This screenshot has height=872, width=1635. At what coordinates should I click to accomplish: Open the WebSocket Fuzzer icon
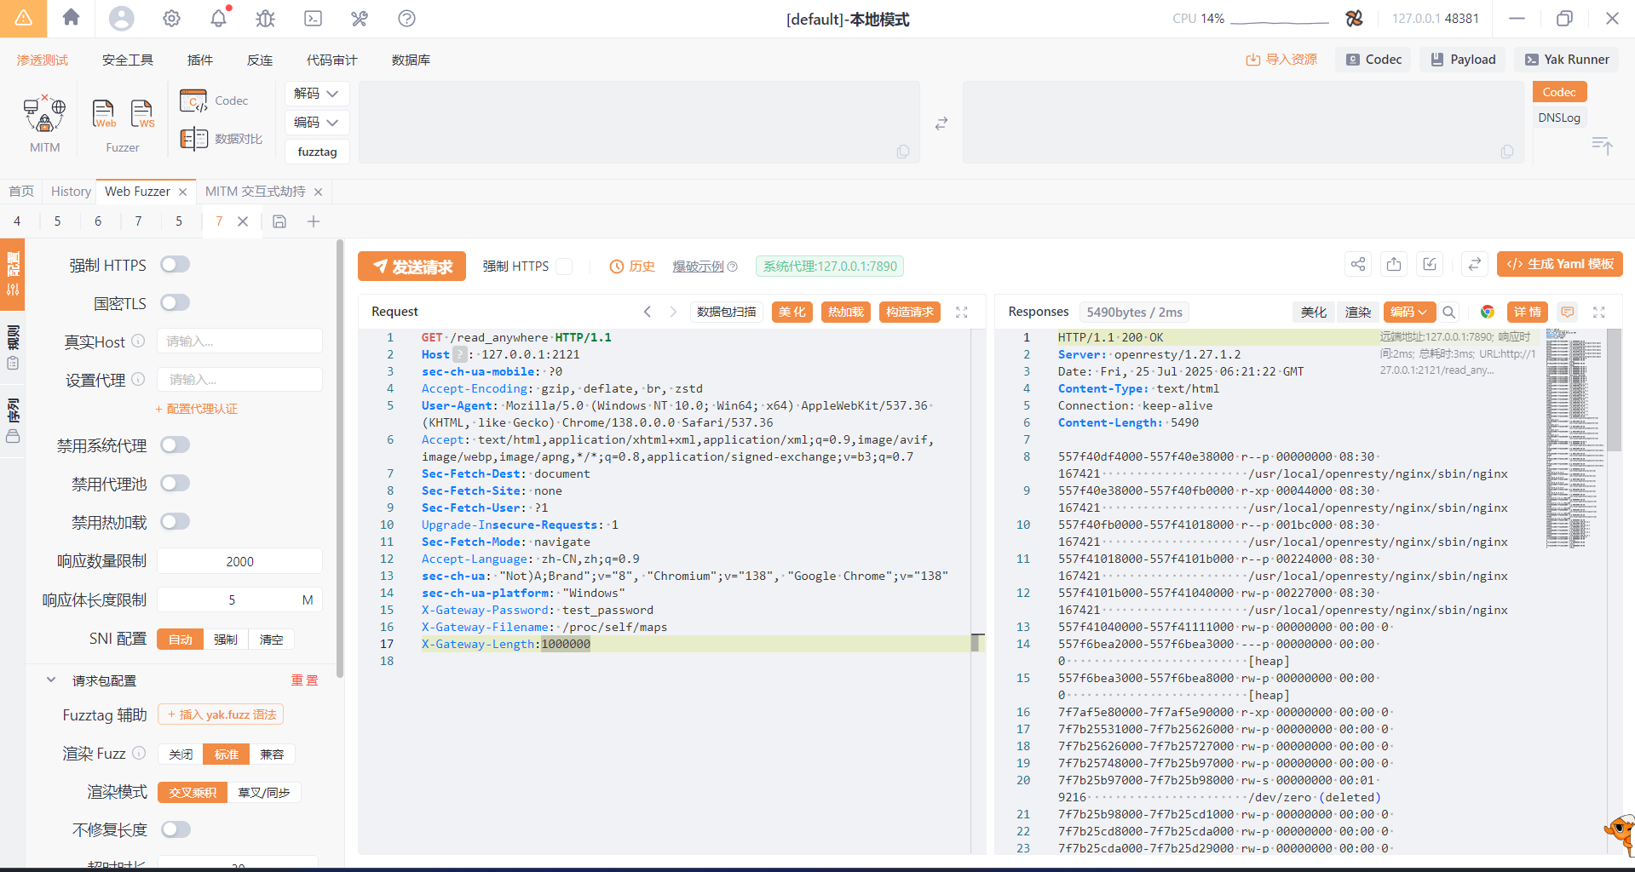pyautogui.click(x=142, y=113)
